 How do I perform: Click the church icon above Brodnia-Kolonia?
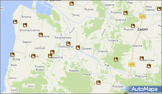pos(25,25)
